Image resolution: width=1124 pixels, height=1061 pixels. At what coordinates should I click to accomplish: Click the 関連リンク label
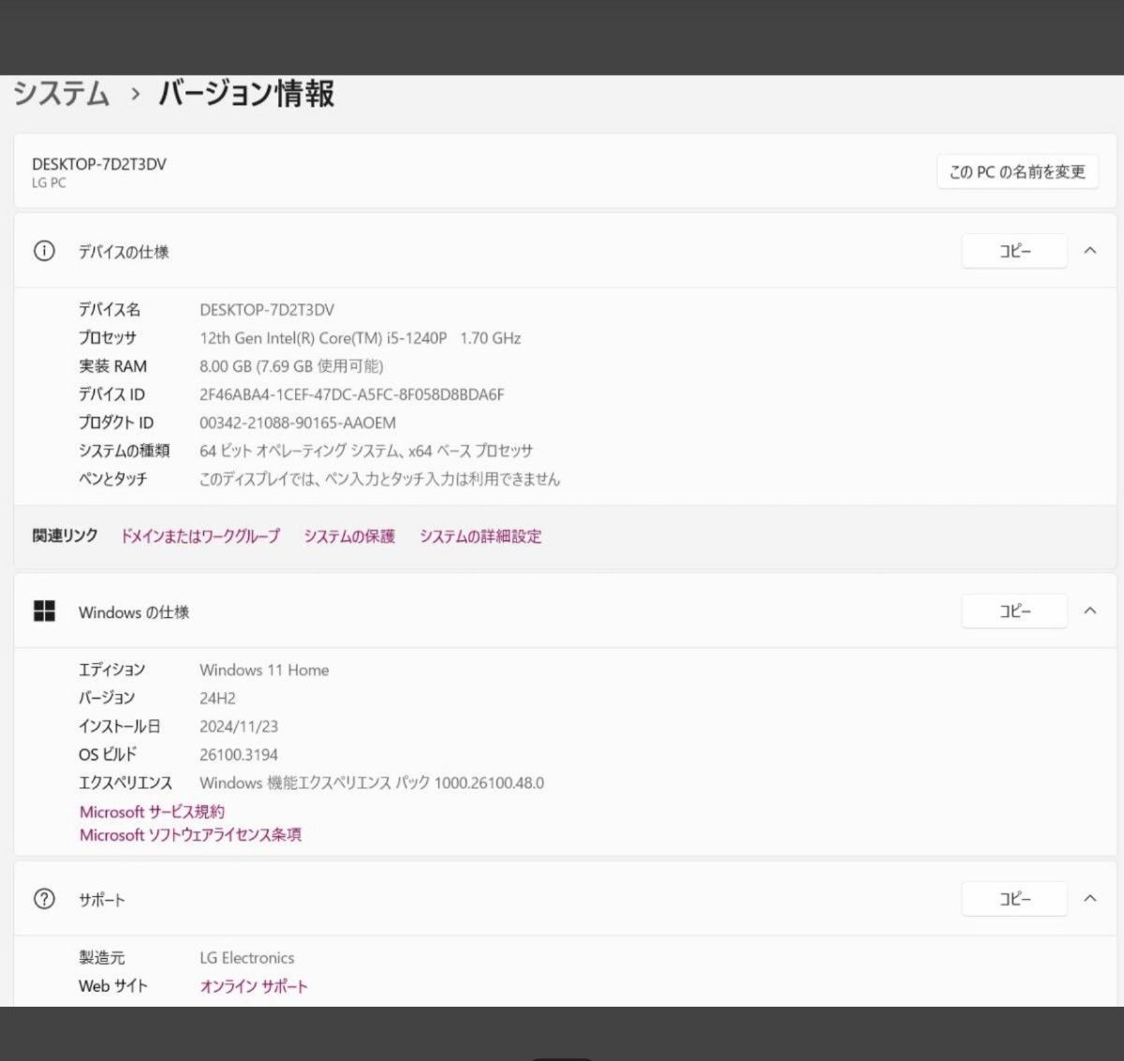(65, 536)
